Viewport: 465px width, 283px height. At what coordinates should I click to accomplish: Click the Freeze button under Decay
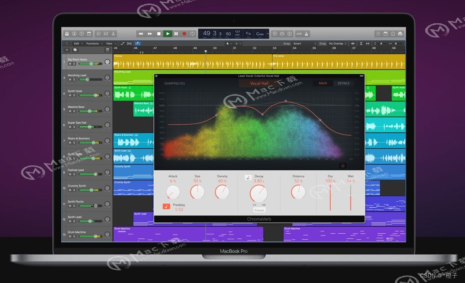[259, 210]
